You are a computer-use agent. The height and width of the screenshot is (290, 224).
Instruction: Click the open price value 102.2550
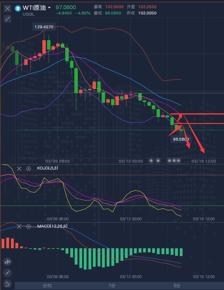click(x=147, y=7)
